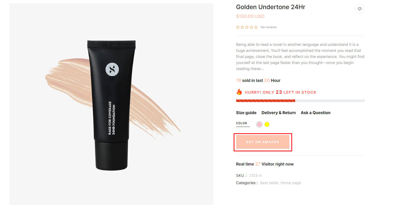Click the fifth rating star

(x=256, y=27)
